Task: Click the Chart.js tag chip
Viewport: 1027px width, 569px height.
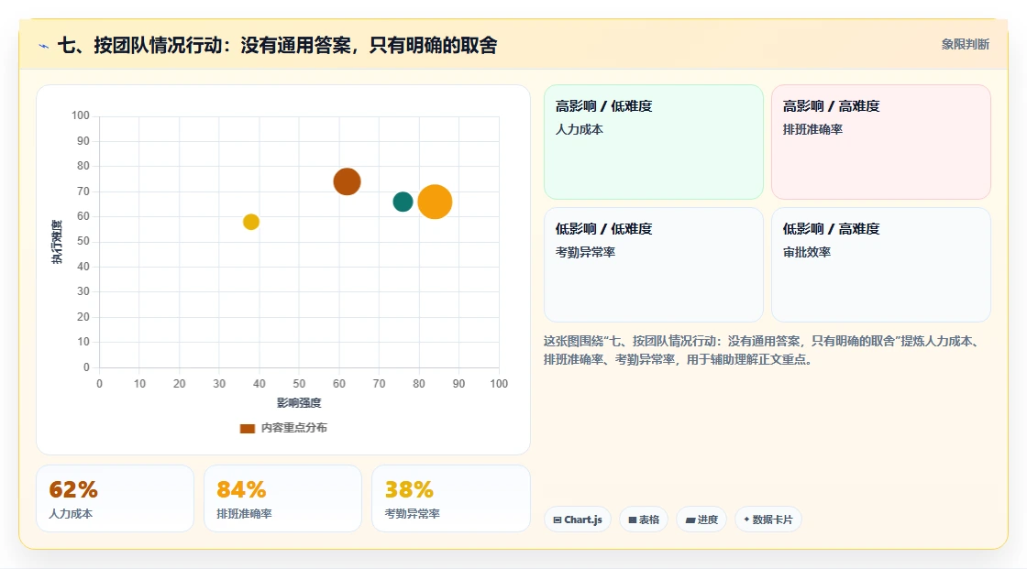Action: point(578,520)
